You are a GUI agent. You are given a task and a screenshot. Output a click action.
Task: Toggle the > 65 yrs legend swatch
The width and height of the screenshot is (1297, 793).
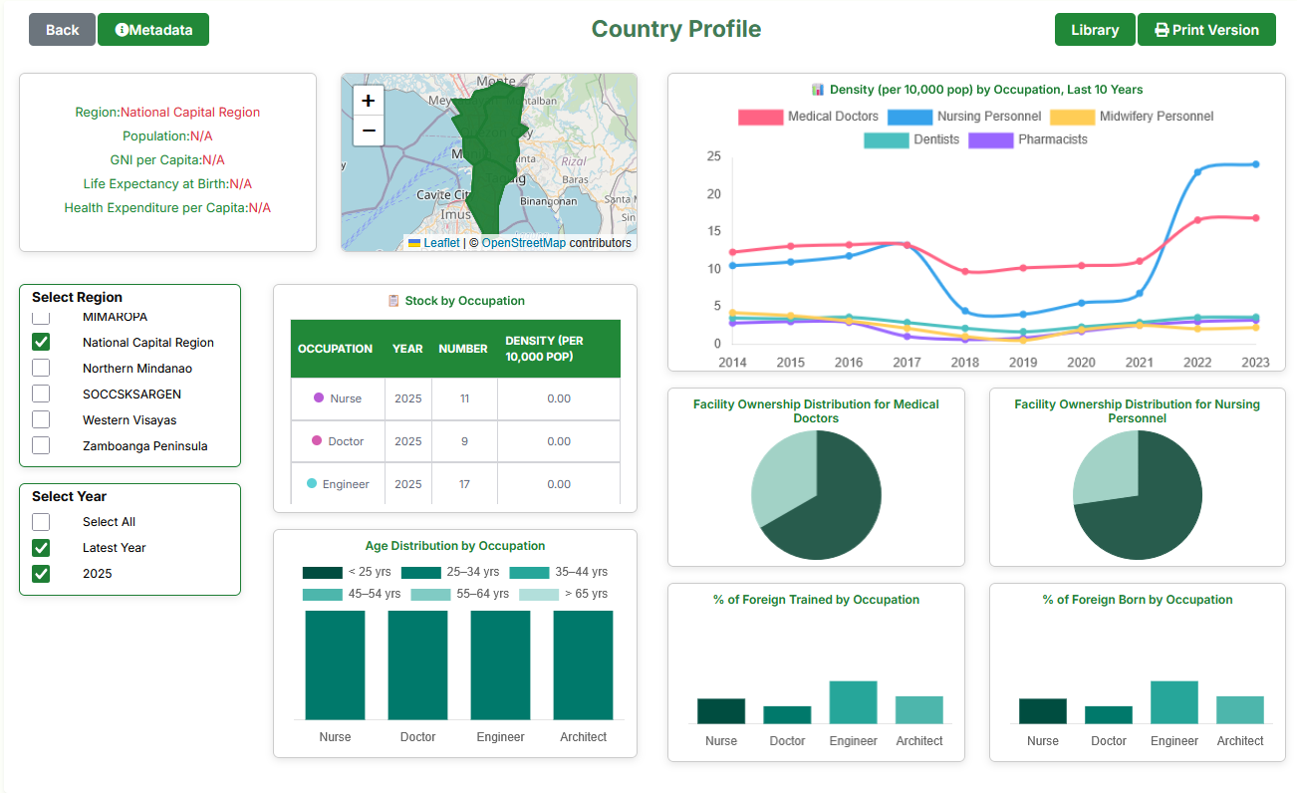[x=539, y=594]
